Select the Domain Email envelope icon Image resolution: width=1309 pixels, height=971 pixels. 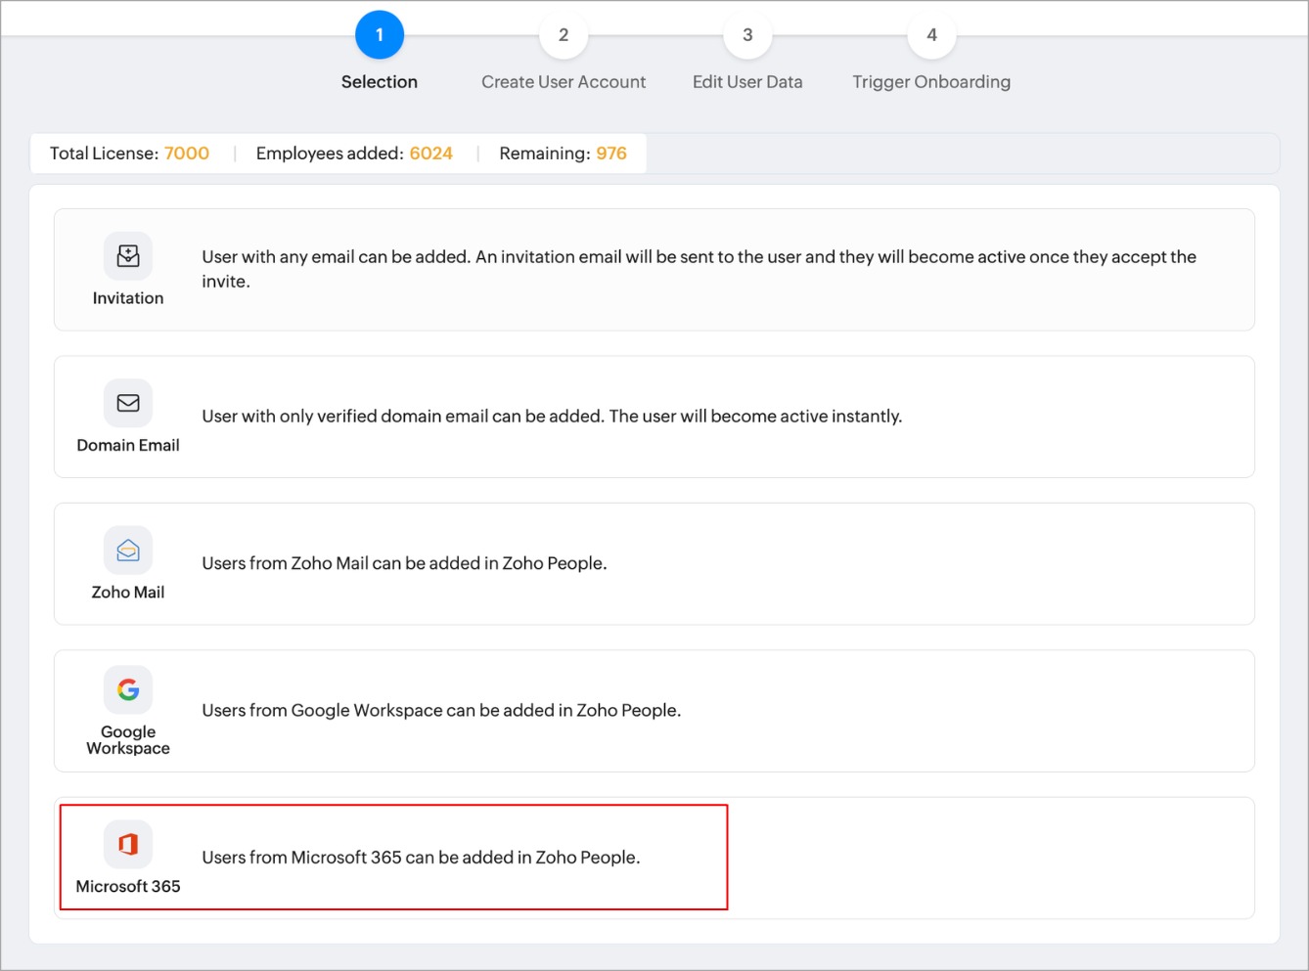128,403
